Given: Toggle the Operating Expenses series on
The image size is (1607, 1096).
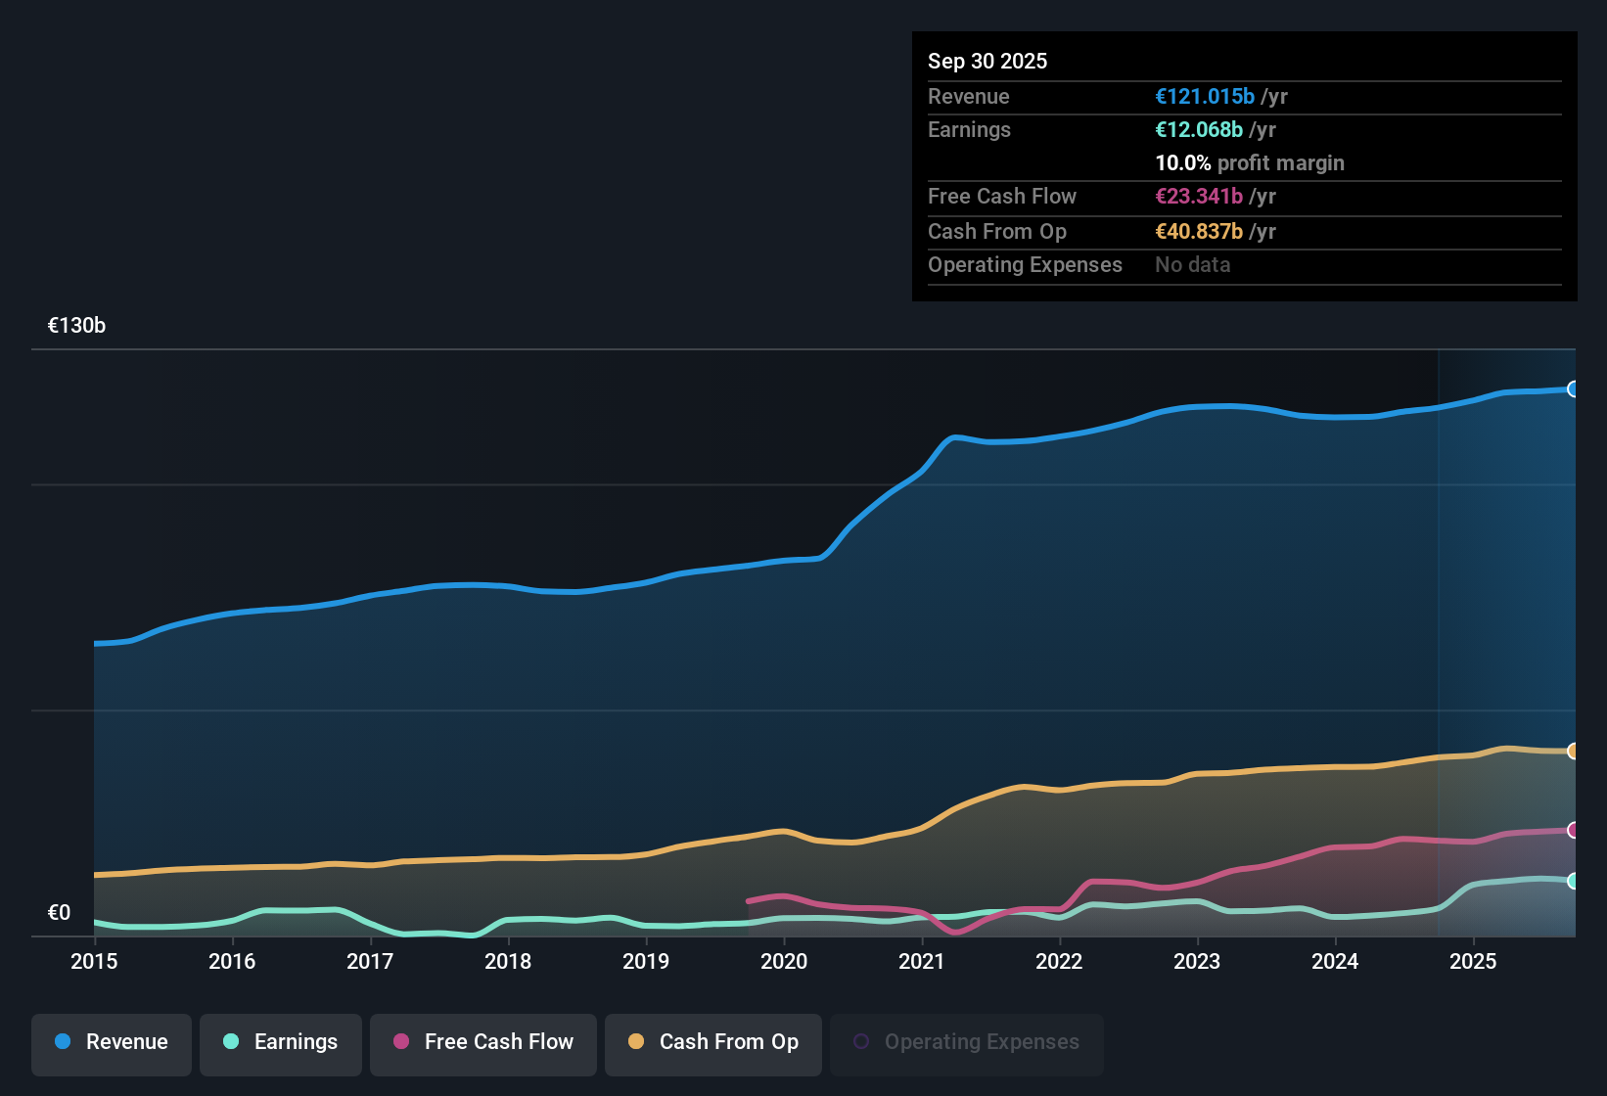Looking at the screenshot, I should pyautogui.click(x=966, y=1042).
